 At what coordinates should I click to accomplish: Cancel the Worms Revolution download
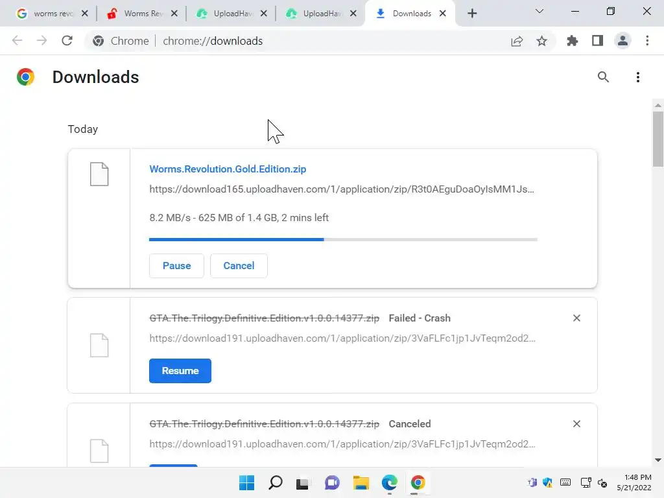pyautogui.click(x=239, y=266)
